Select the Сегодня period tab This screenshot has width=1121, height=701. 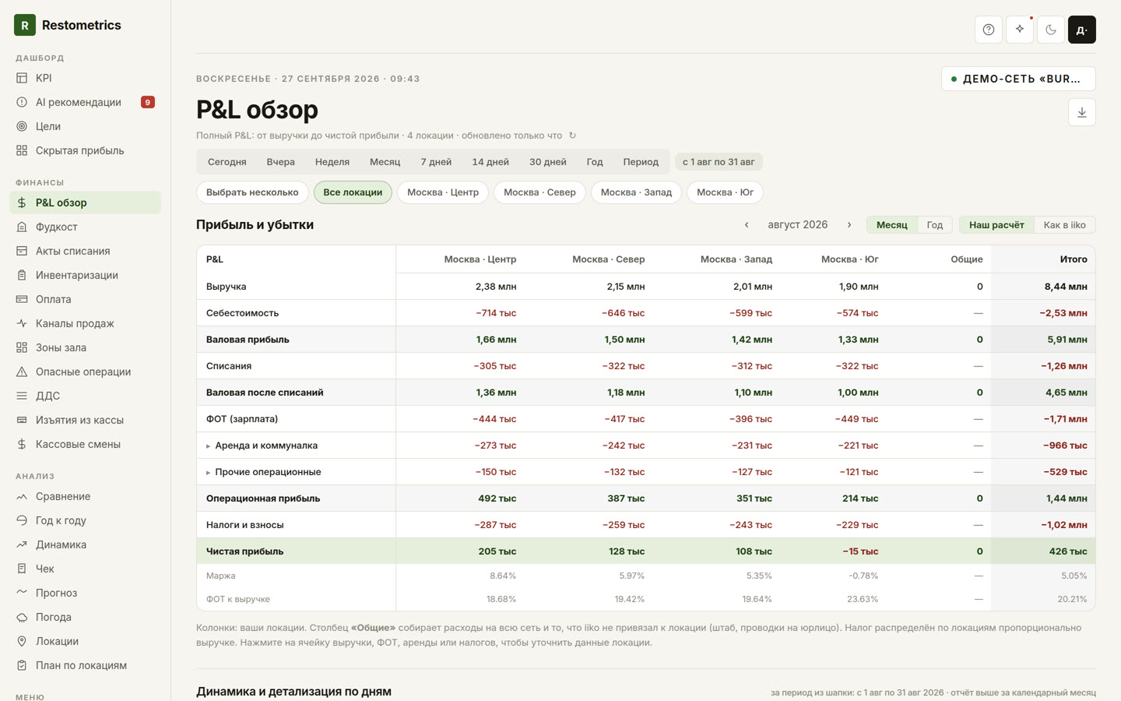click(227, 162)
